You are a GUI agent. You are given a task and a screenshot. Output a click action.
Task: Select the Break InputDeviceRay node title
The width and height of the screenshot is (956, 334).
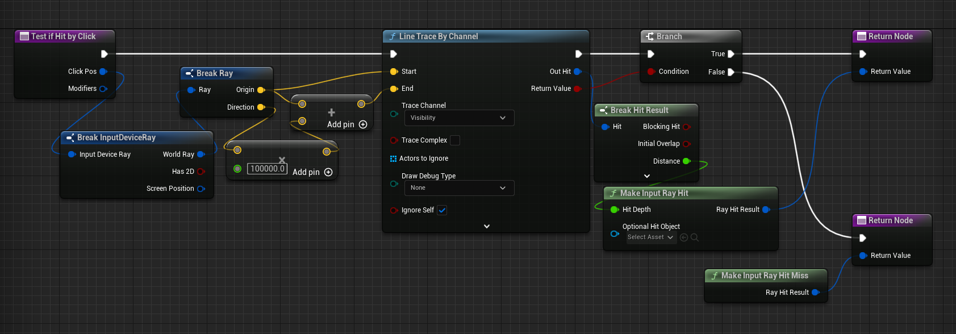pyautogui.click(x=116, y=137)
